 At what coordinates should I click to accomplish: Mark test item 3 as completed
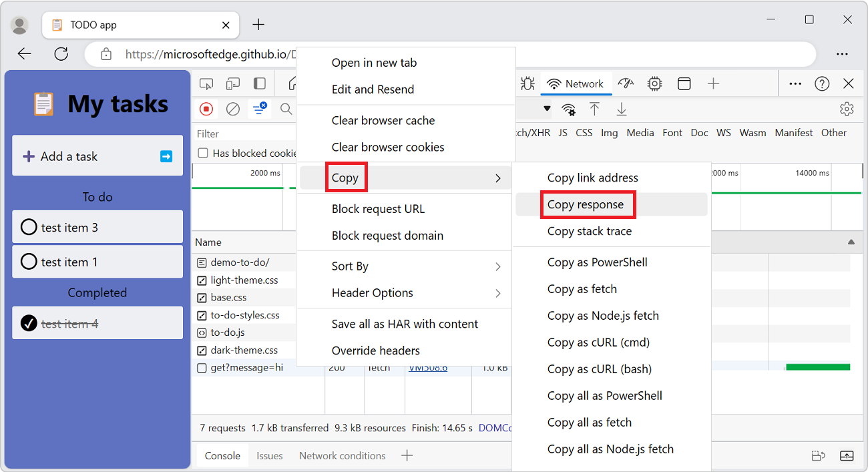pyautogui.click(x=29, y=227)
